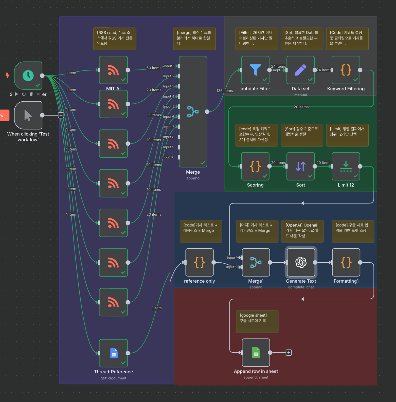Image resolution: width=396 pixels, height=402 pixels.
Task: Open the Append row in sheet node
Action: click(x=256, y=353)
